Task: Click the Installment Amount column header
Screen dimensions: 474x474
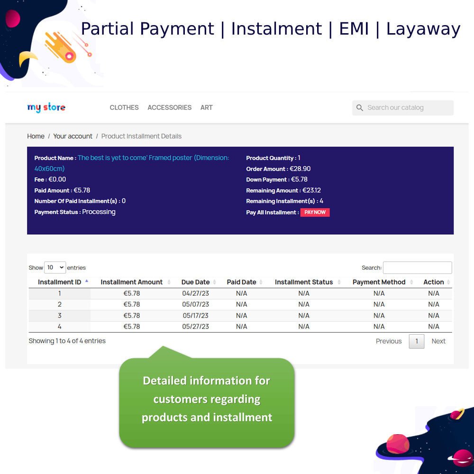Action: pyautogui.click(x=131, y=282)
